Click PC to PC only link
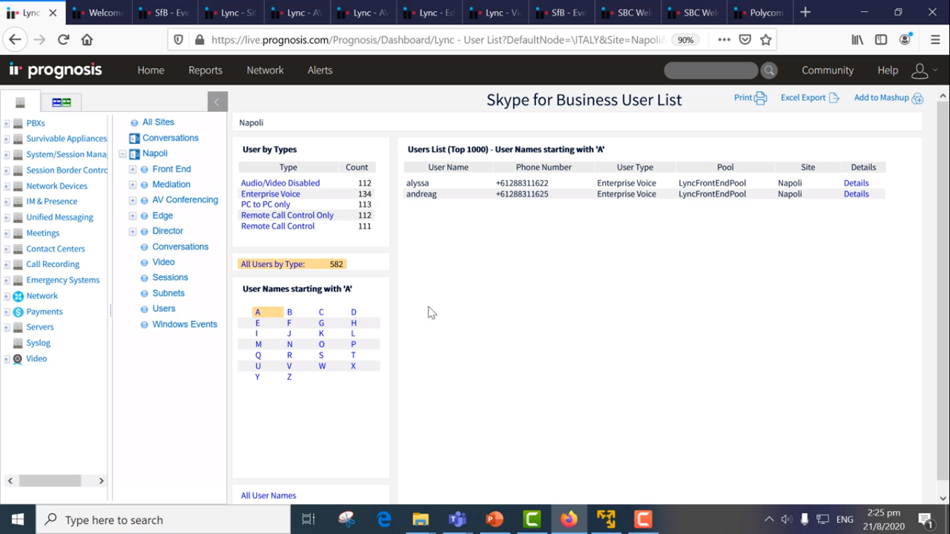This screenshot has width=950, height=534. click(x=266, y=204)
